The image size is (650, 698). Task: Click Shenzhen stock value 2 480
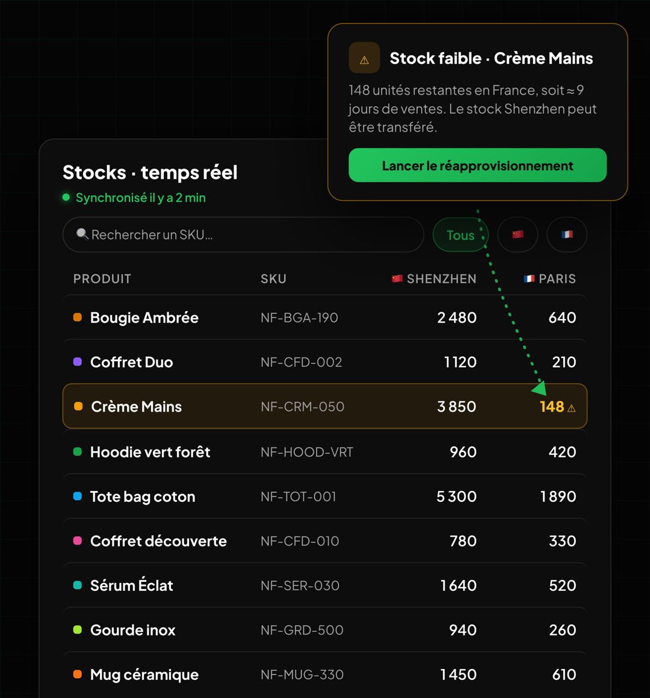[457, 317]
